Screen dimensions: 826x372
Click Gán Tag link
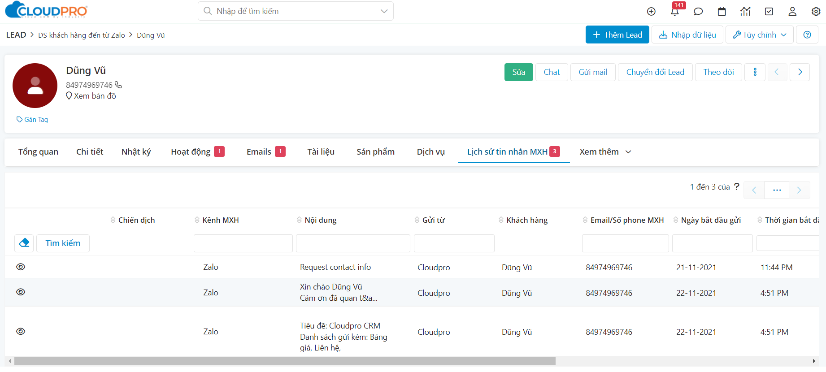tap(32, 120)
